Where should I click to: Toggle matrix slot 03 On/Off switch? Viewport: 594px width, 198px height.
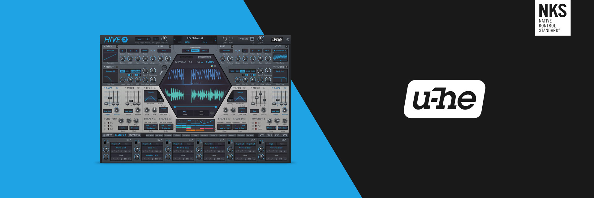pyautogui.click(x=167, y=142)
